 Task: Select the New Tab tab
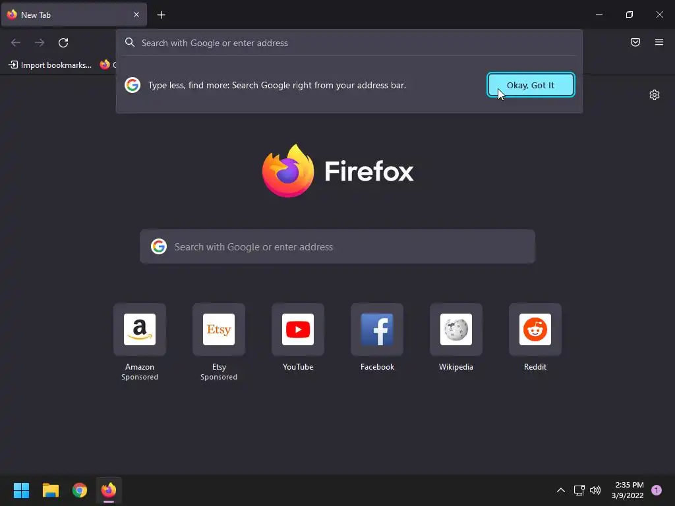point(74,14)
